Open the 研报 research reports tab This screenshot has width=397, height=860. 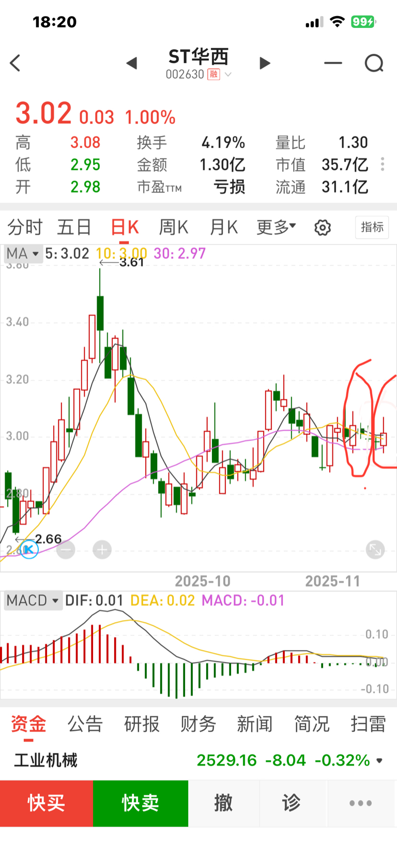(142, 724)
